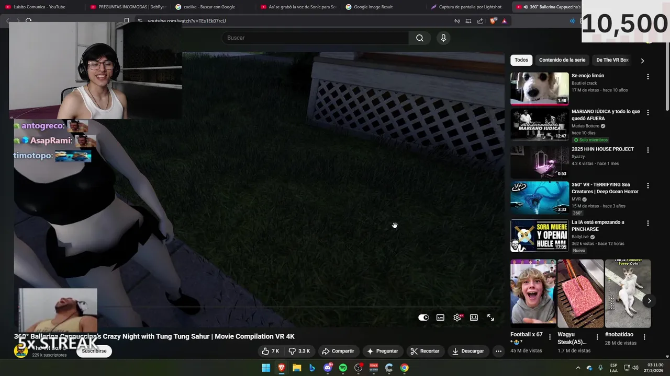The width and height of the screenshot is (670, 376).
Task: Open the Windows Start menu
Action: click(266, 368)
